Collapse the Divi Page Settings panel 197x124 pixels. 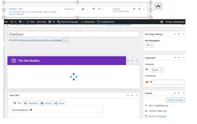(184, 34)
